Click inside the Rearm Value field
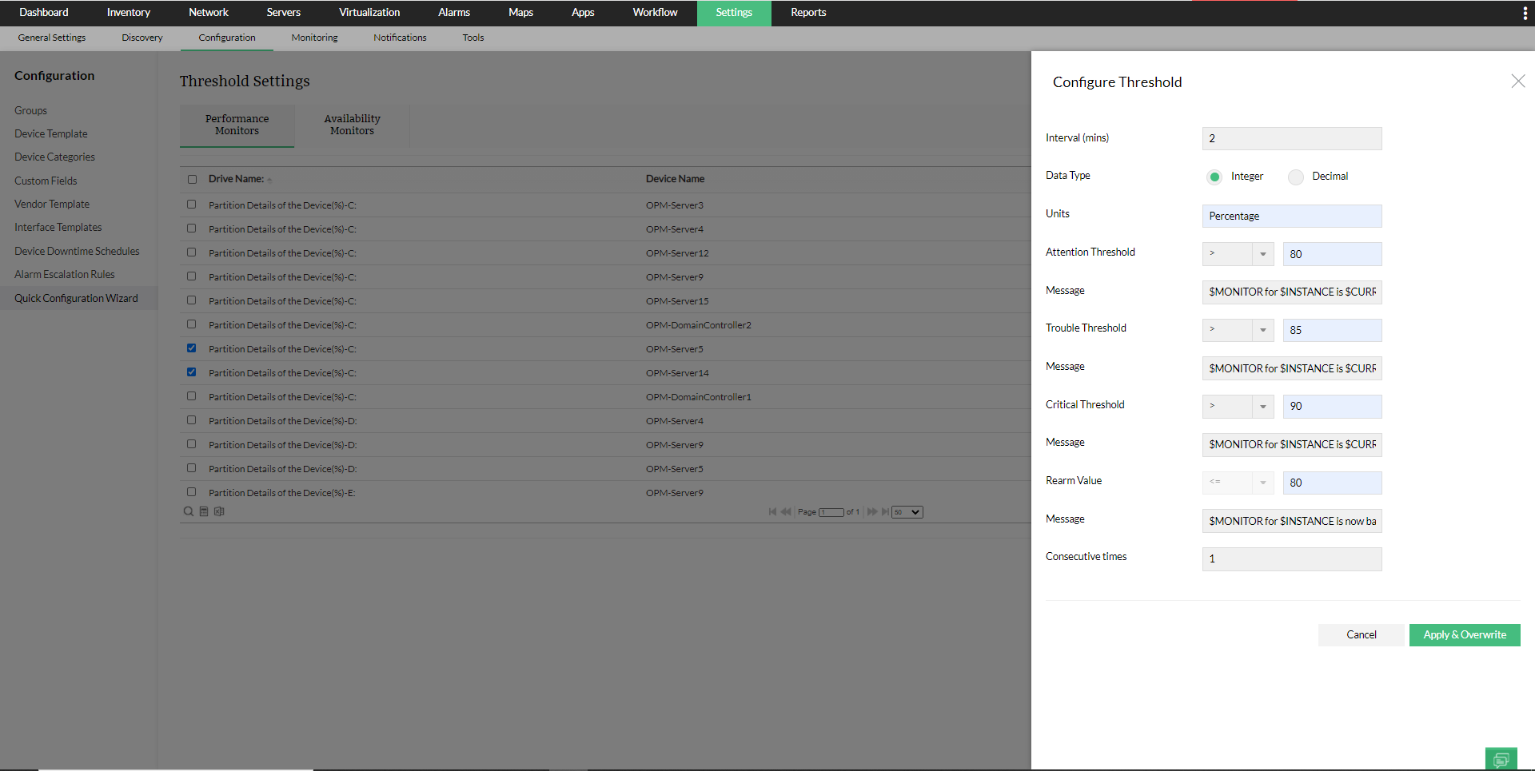 [x=1331, y=483]
